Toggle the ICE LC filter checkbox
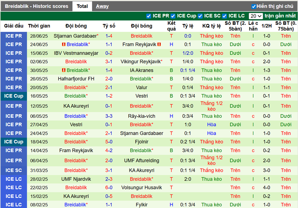 (224, 16)
